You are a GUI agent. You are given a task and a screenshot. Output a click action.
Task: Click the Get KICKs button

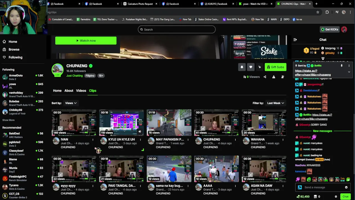329,29
